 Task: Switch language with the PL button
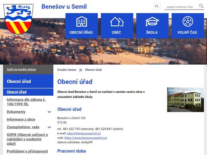click(x=157, y=6)
